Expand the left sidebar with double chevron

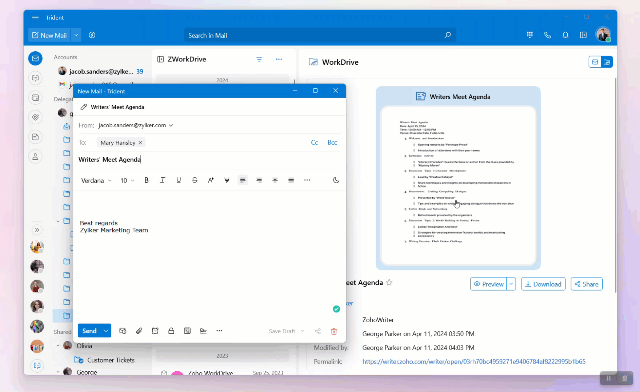pyautogui.click(x=37, y=230)
